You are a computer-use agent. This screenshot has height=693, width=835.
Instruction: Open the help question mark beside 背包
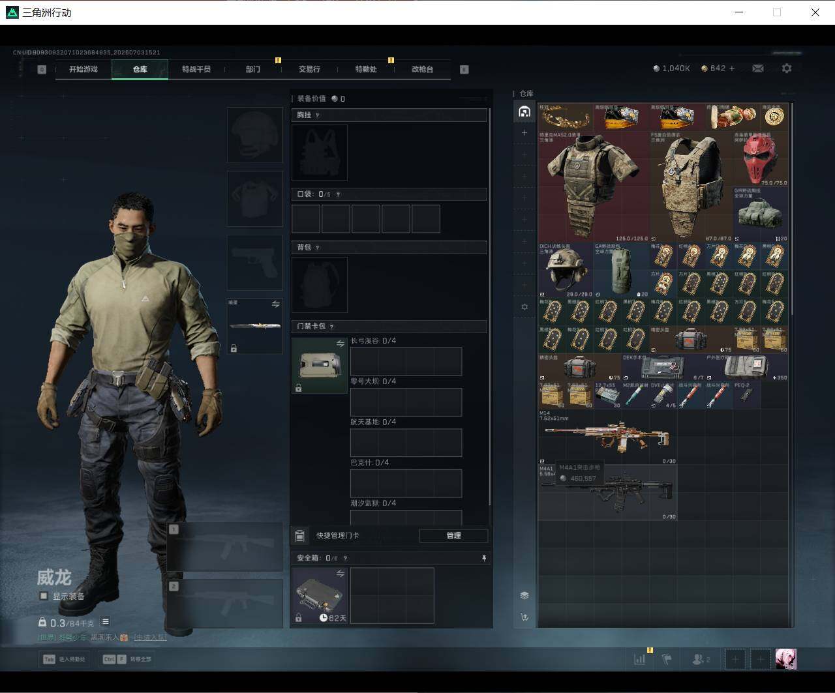point(318,248)
